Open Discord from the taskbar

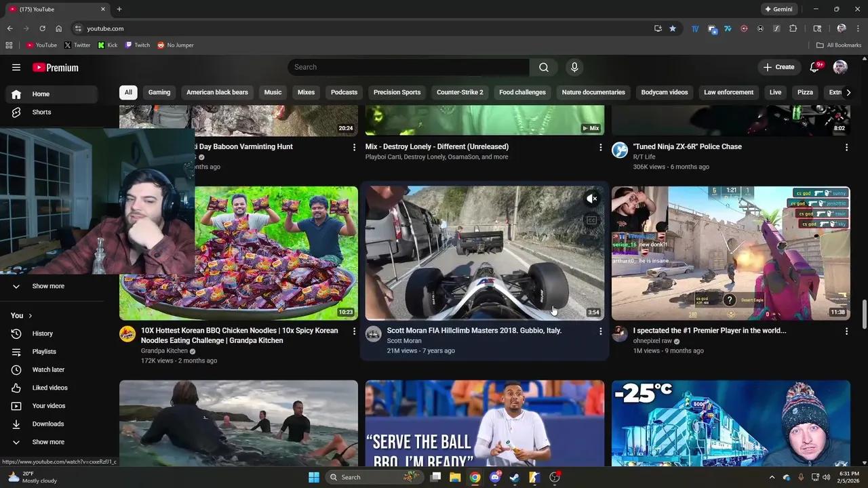495,477
